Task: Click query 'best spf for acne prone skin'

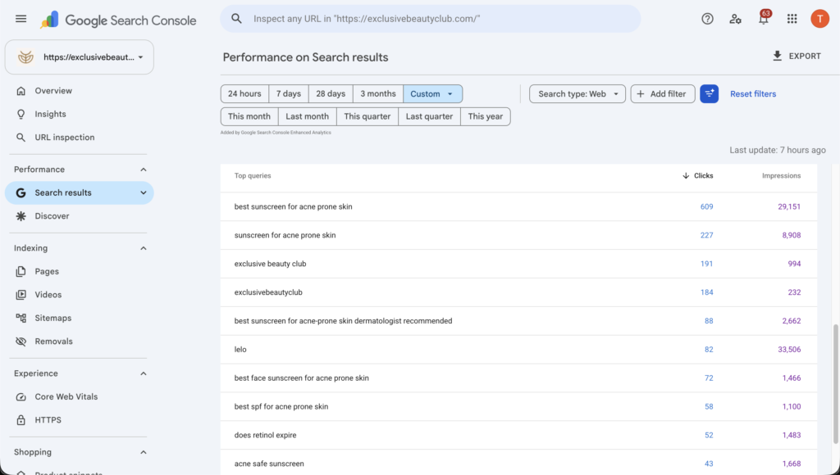Action: click(281, 406)
